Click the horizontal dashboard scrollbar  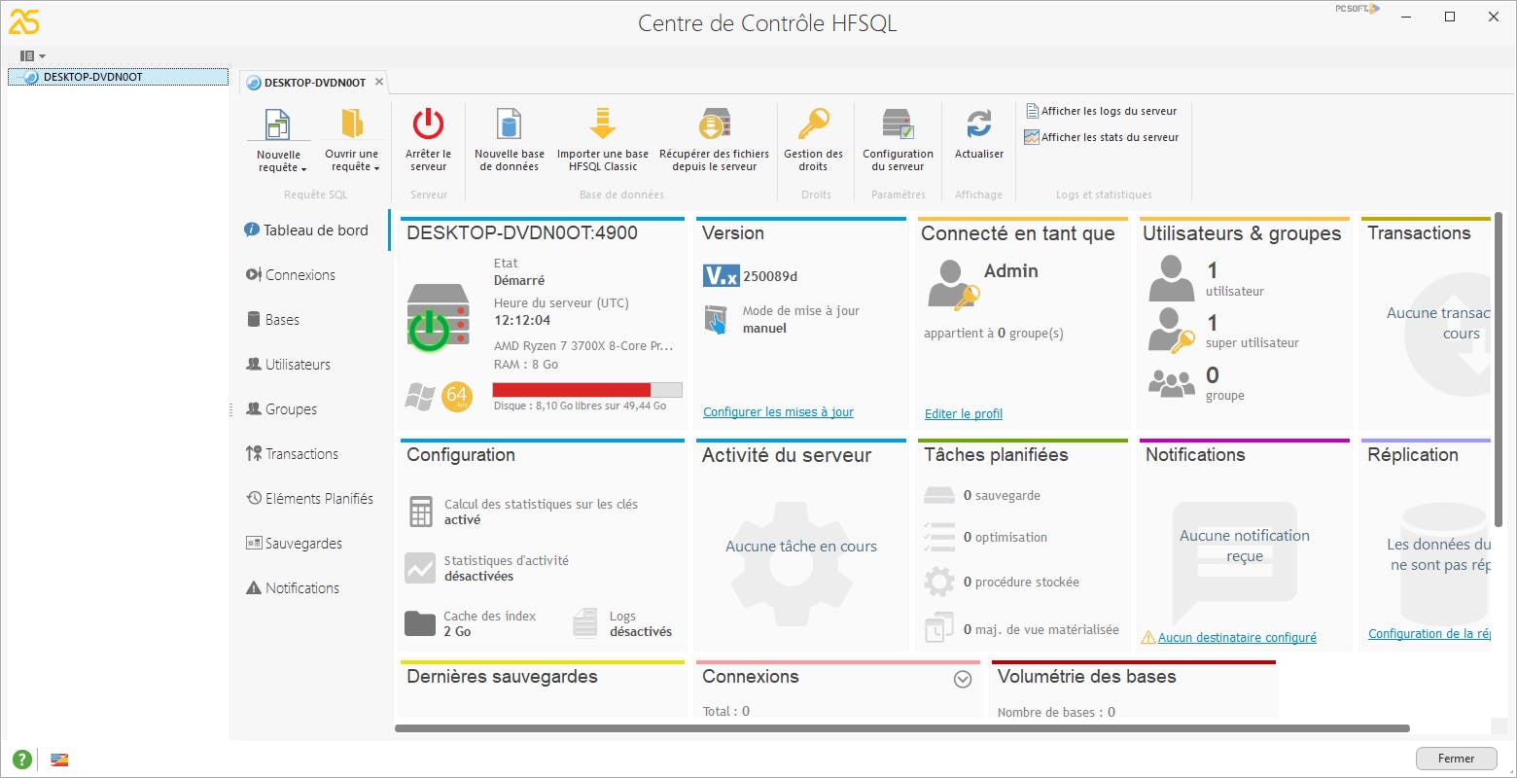[x=901, y=727]
